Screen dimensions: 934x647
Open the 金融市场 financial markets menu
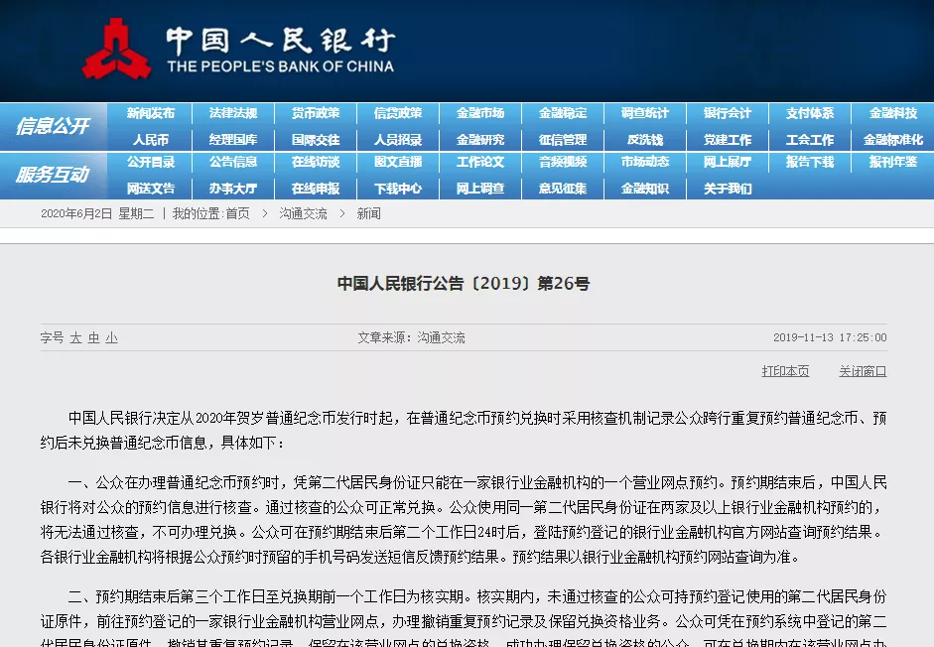click(480, 113)
